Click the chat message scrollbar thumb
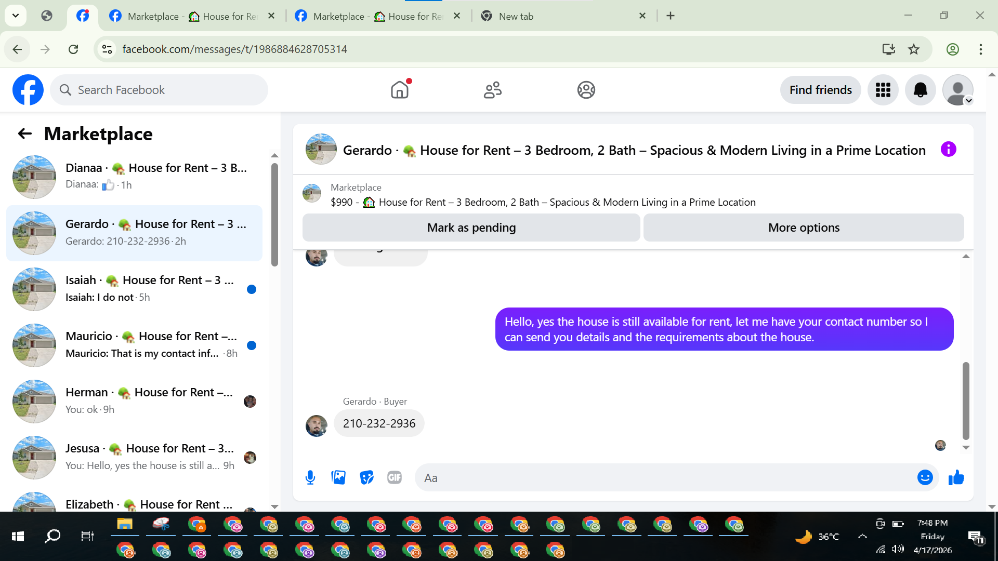This screenshot has height=561, width=998. [x=966, y=400]
